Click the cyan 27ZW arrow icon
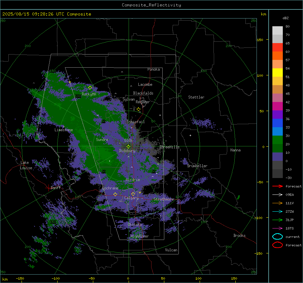Image resolution: width=303 pixels, height=283 pixels. coord(277,212)
